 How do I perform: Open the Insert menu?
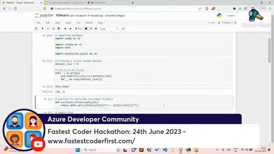tap(68, 23)
